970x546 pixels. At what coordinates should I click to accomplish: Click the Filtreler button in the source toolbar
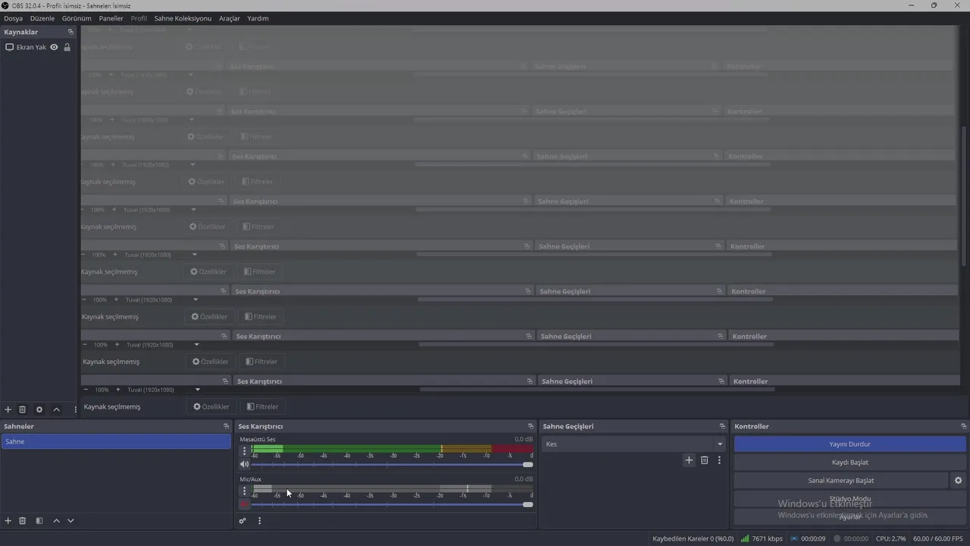[263, 406]
